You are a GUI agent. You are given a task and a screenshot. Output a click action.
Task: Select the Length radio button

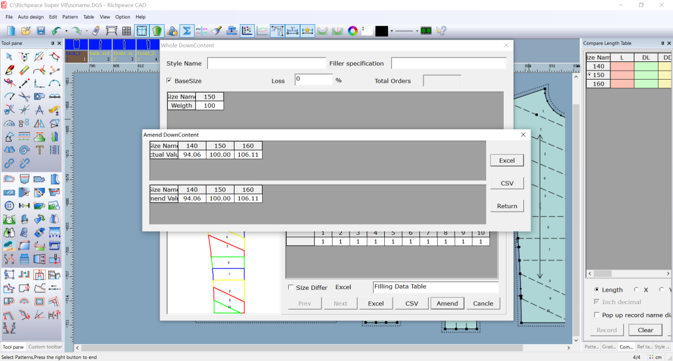pos(597,289)
